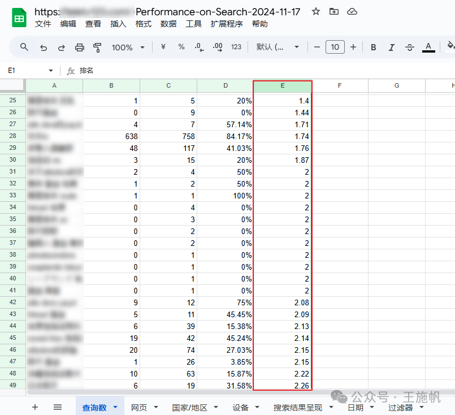Switch to the 设备 sheet tab
Screen dimensions: 455x415
coord(240,408)
